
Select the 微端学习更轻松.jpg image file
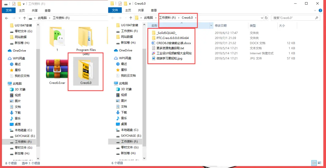click(169, 58)
